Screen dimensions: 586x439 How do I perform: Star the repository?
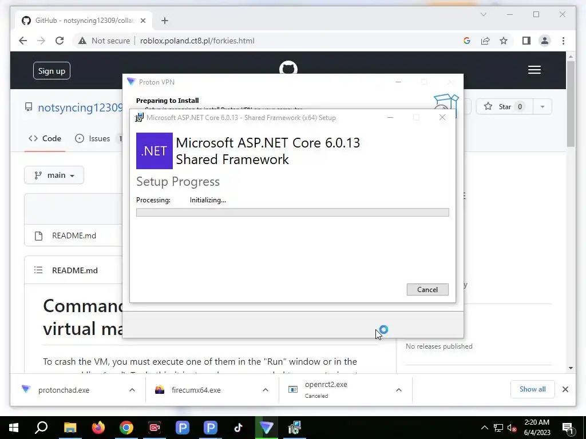[x=505, y=107]
